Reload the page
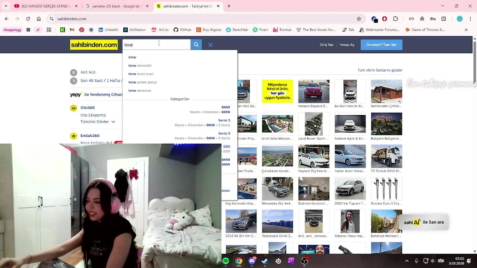 [x=28, y=19]
